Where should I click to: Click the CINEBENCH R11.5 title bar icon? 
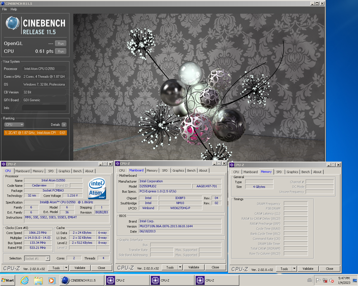point(3,4)
